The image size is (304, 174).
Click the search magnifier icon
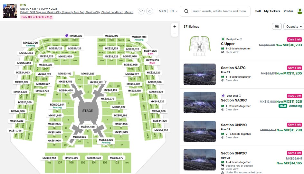pos(186,11)
